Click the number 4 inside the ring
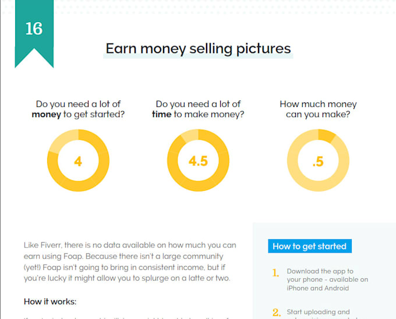 [78, 161]
